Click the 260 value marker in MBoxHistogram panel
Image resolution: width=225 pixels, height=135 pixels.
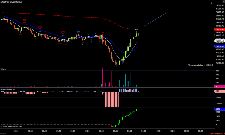pos(220,91)
